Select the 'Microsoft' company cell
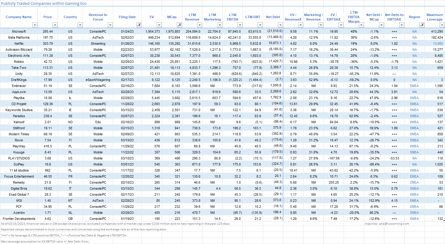This screenshot has height=244, width=445. coord(19,31)
